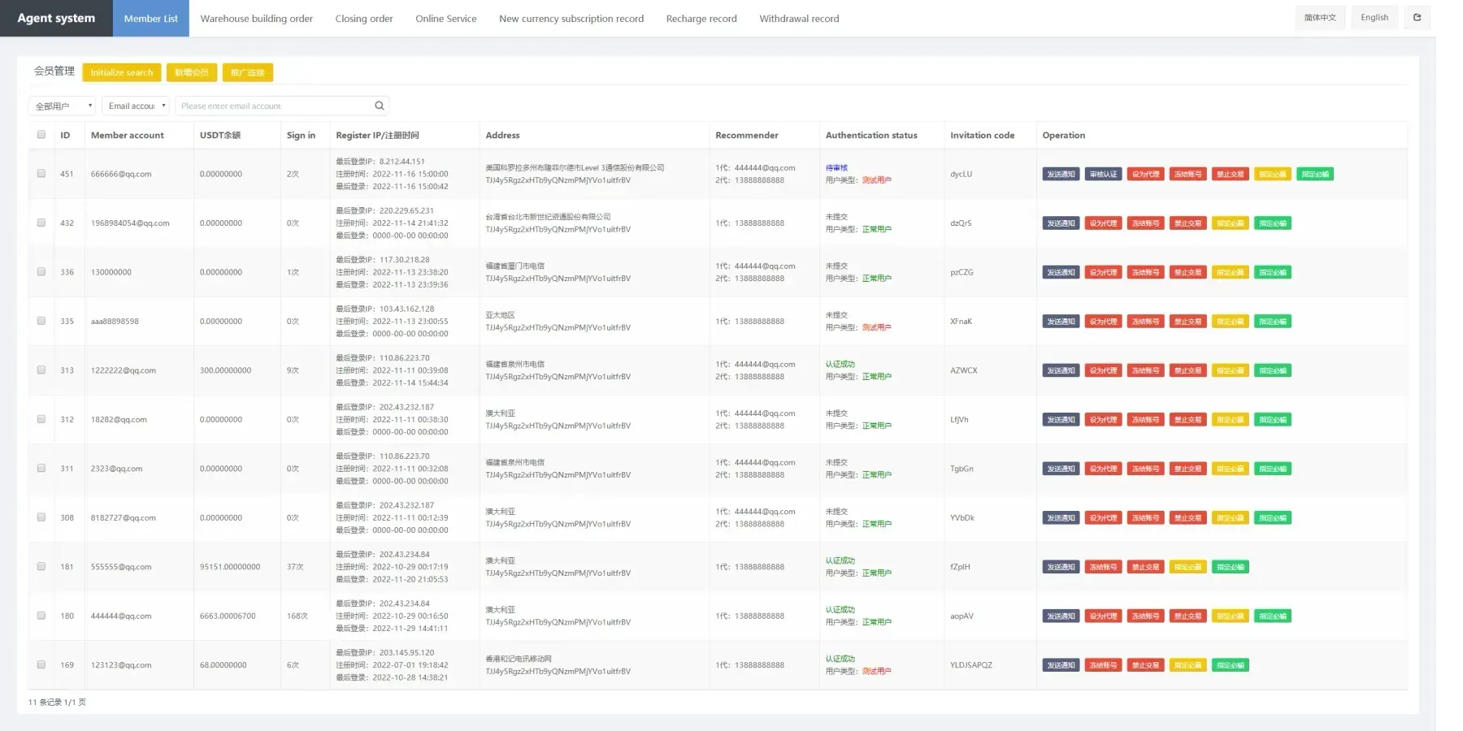
Task: Switch language to 简体中文
Action: (1320, 17)
